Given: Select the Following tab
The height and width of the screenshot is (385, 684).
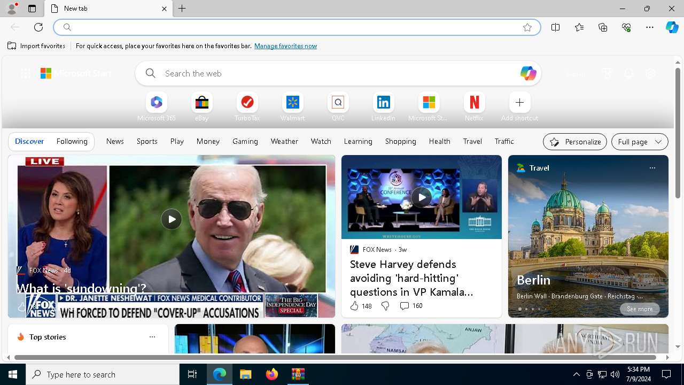Looking at the screenshot, I should pos(72,141).
